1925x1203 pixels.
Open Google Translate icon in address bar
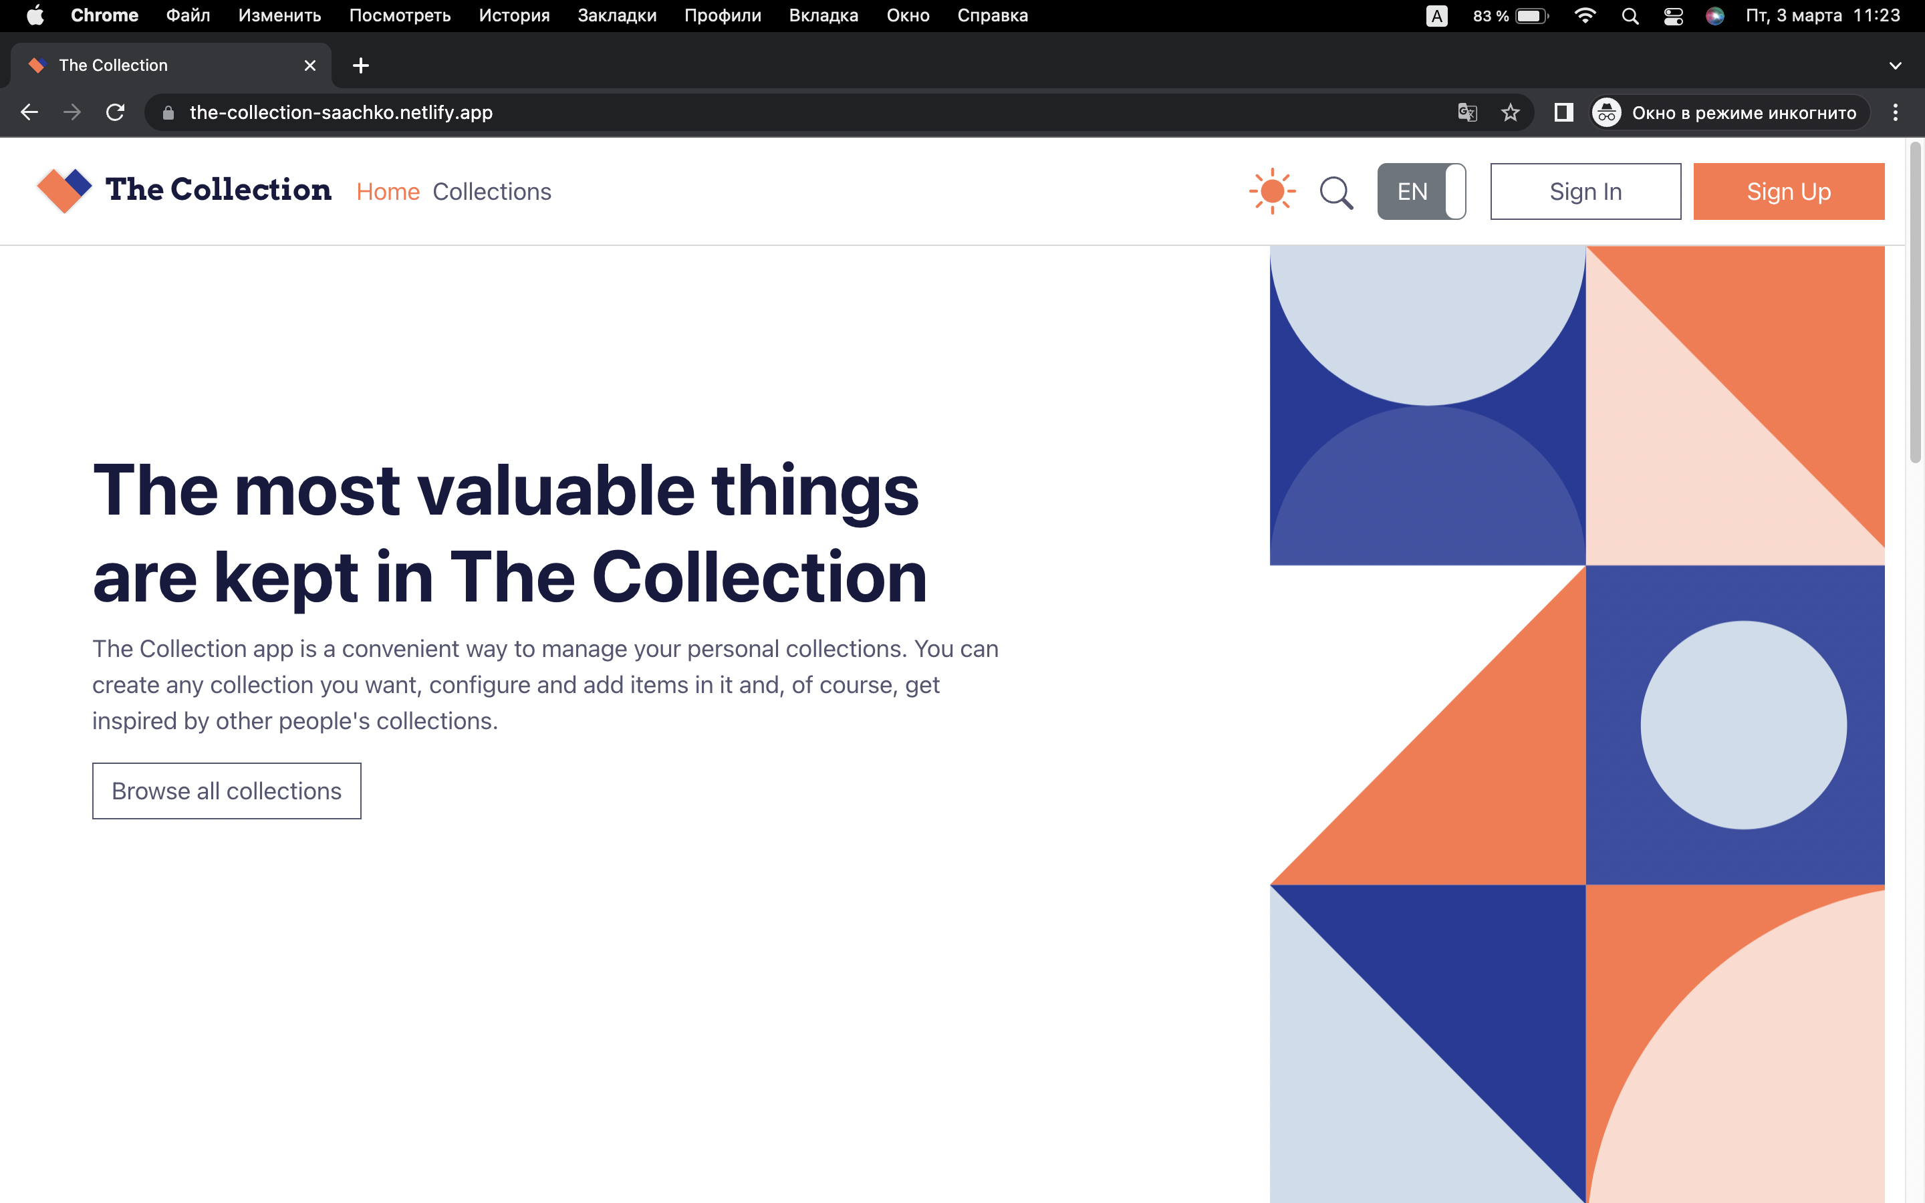tap(1467, 112)
